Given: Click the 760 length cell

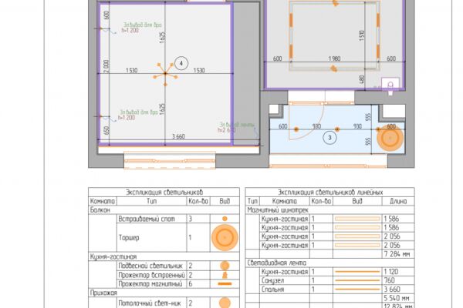Looking at the screenshot, I should click(x=398, y=280).
